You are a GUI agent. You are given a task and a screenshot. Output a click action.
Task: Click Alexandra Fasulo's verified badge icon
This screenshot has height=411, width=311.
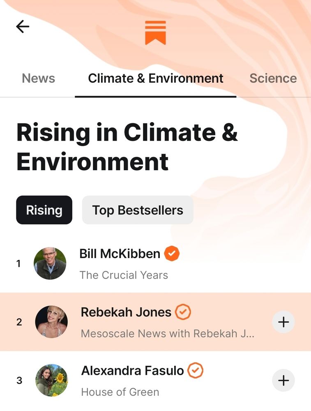tap(196, 371)
